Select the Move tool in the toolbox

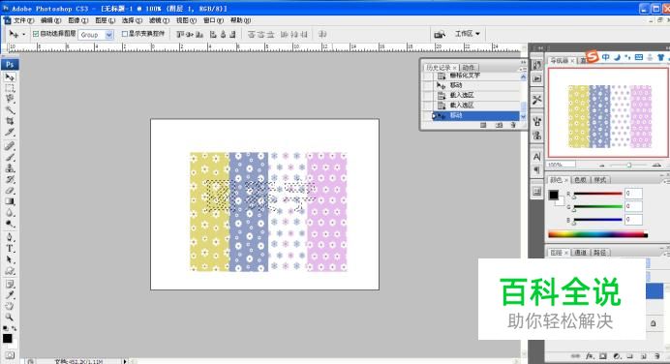click(10, 76)
